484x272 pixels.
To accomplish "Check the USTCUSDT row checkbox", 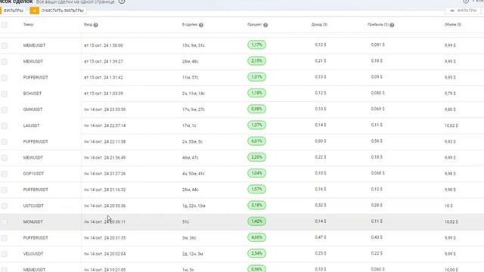I will point(4,206).
